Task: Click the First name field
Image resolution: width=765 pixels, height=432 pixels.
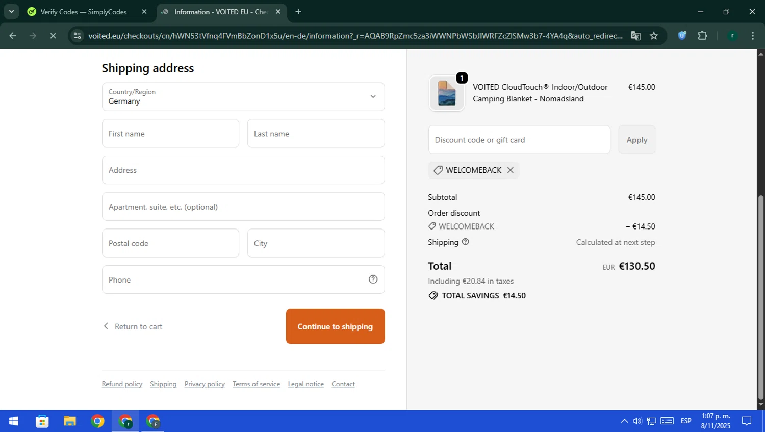Action: [x=170, y=134]
